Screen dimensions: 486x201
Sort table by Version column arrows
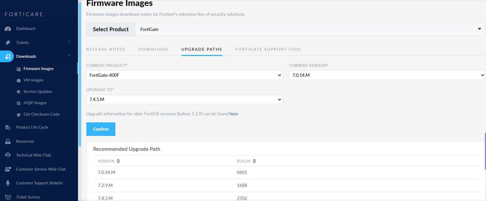pyautogui.click(x=118, y=161)
